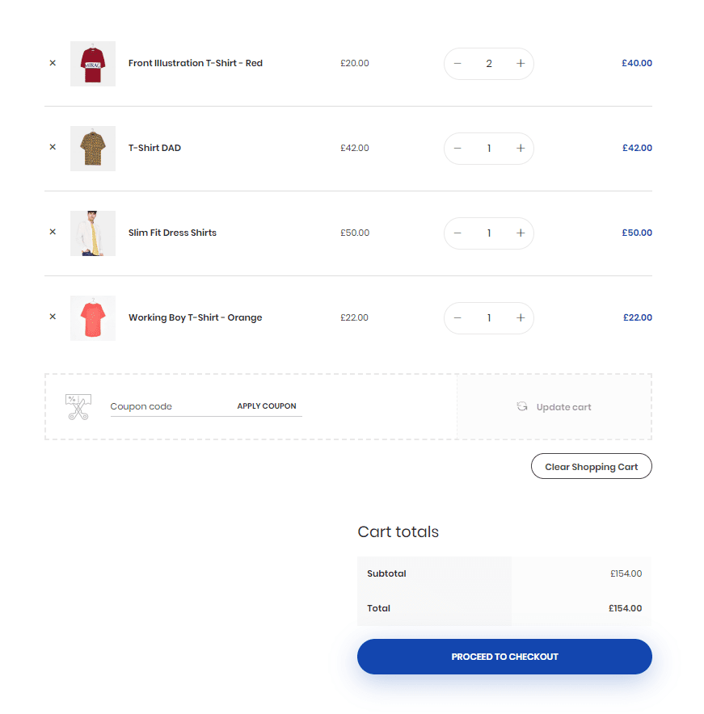704x714 pixels.
Task: Remove Front Illustration T-Shirt Red from cart
Action: pyautogui.click(x=53, y=63)
